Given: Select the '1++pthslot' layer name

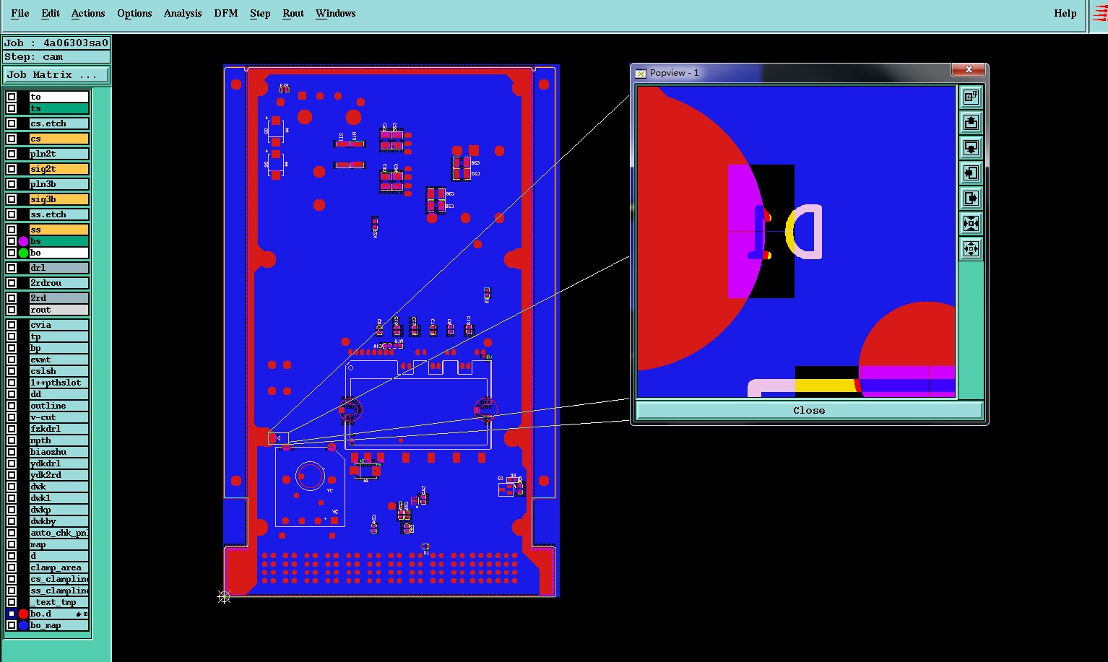Looking at the screenshot, I should [59, 383].
